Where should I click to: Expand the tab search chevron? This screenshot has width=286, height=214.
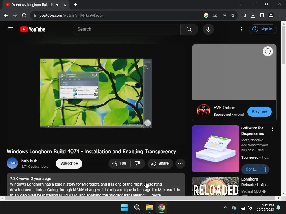point(241,4)
